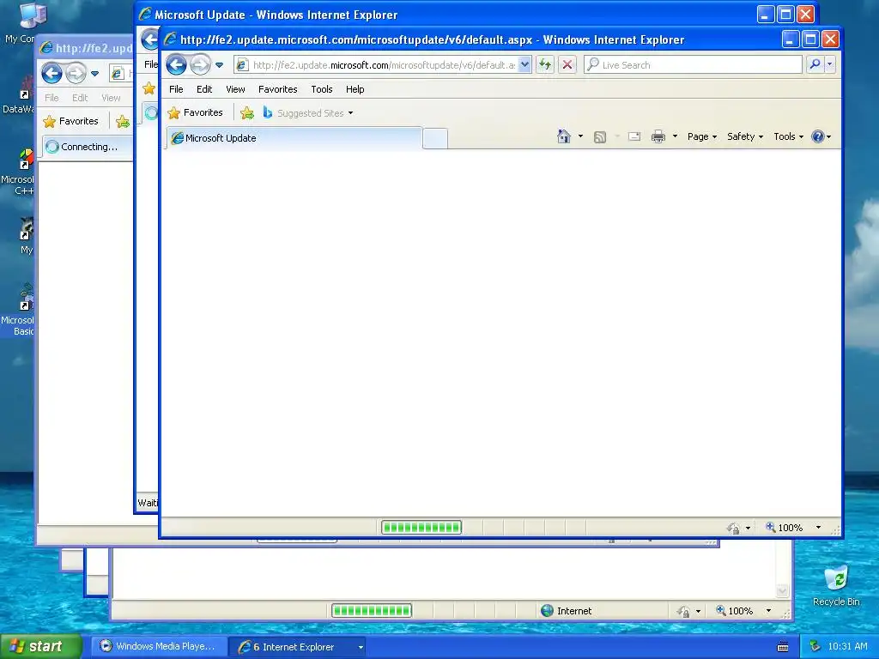Click the Read Mail icon

click(x=634, y=136)
